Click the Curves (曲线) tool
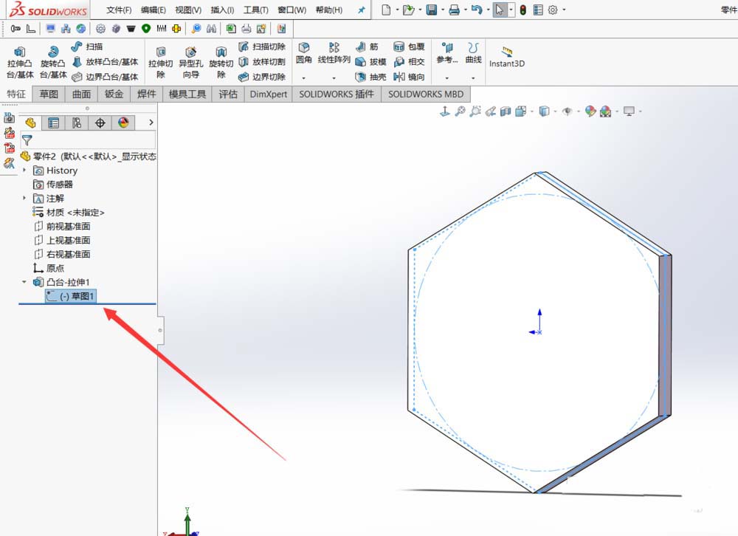Viewport: 738px width, 536px height. 474,52
